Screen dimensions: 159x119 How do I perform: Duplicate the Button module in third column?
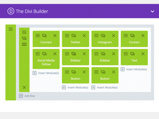(103, 72)
